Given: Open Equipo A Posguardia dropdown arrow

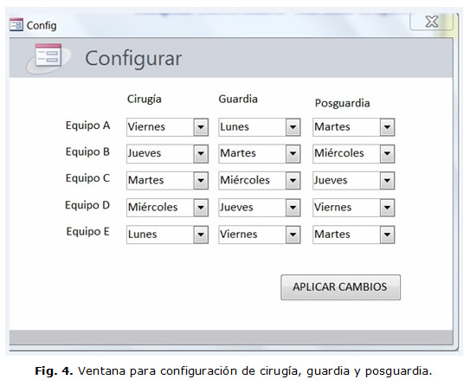Looking at the screenshot, I should (x=387, y=127).
